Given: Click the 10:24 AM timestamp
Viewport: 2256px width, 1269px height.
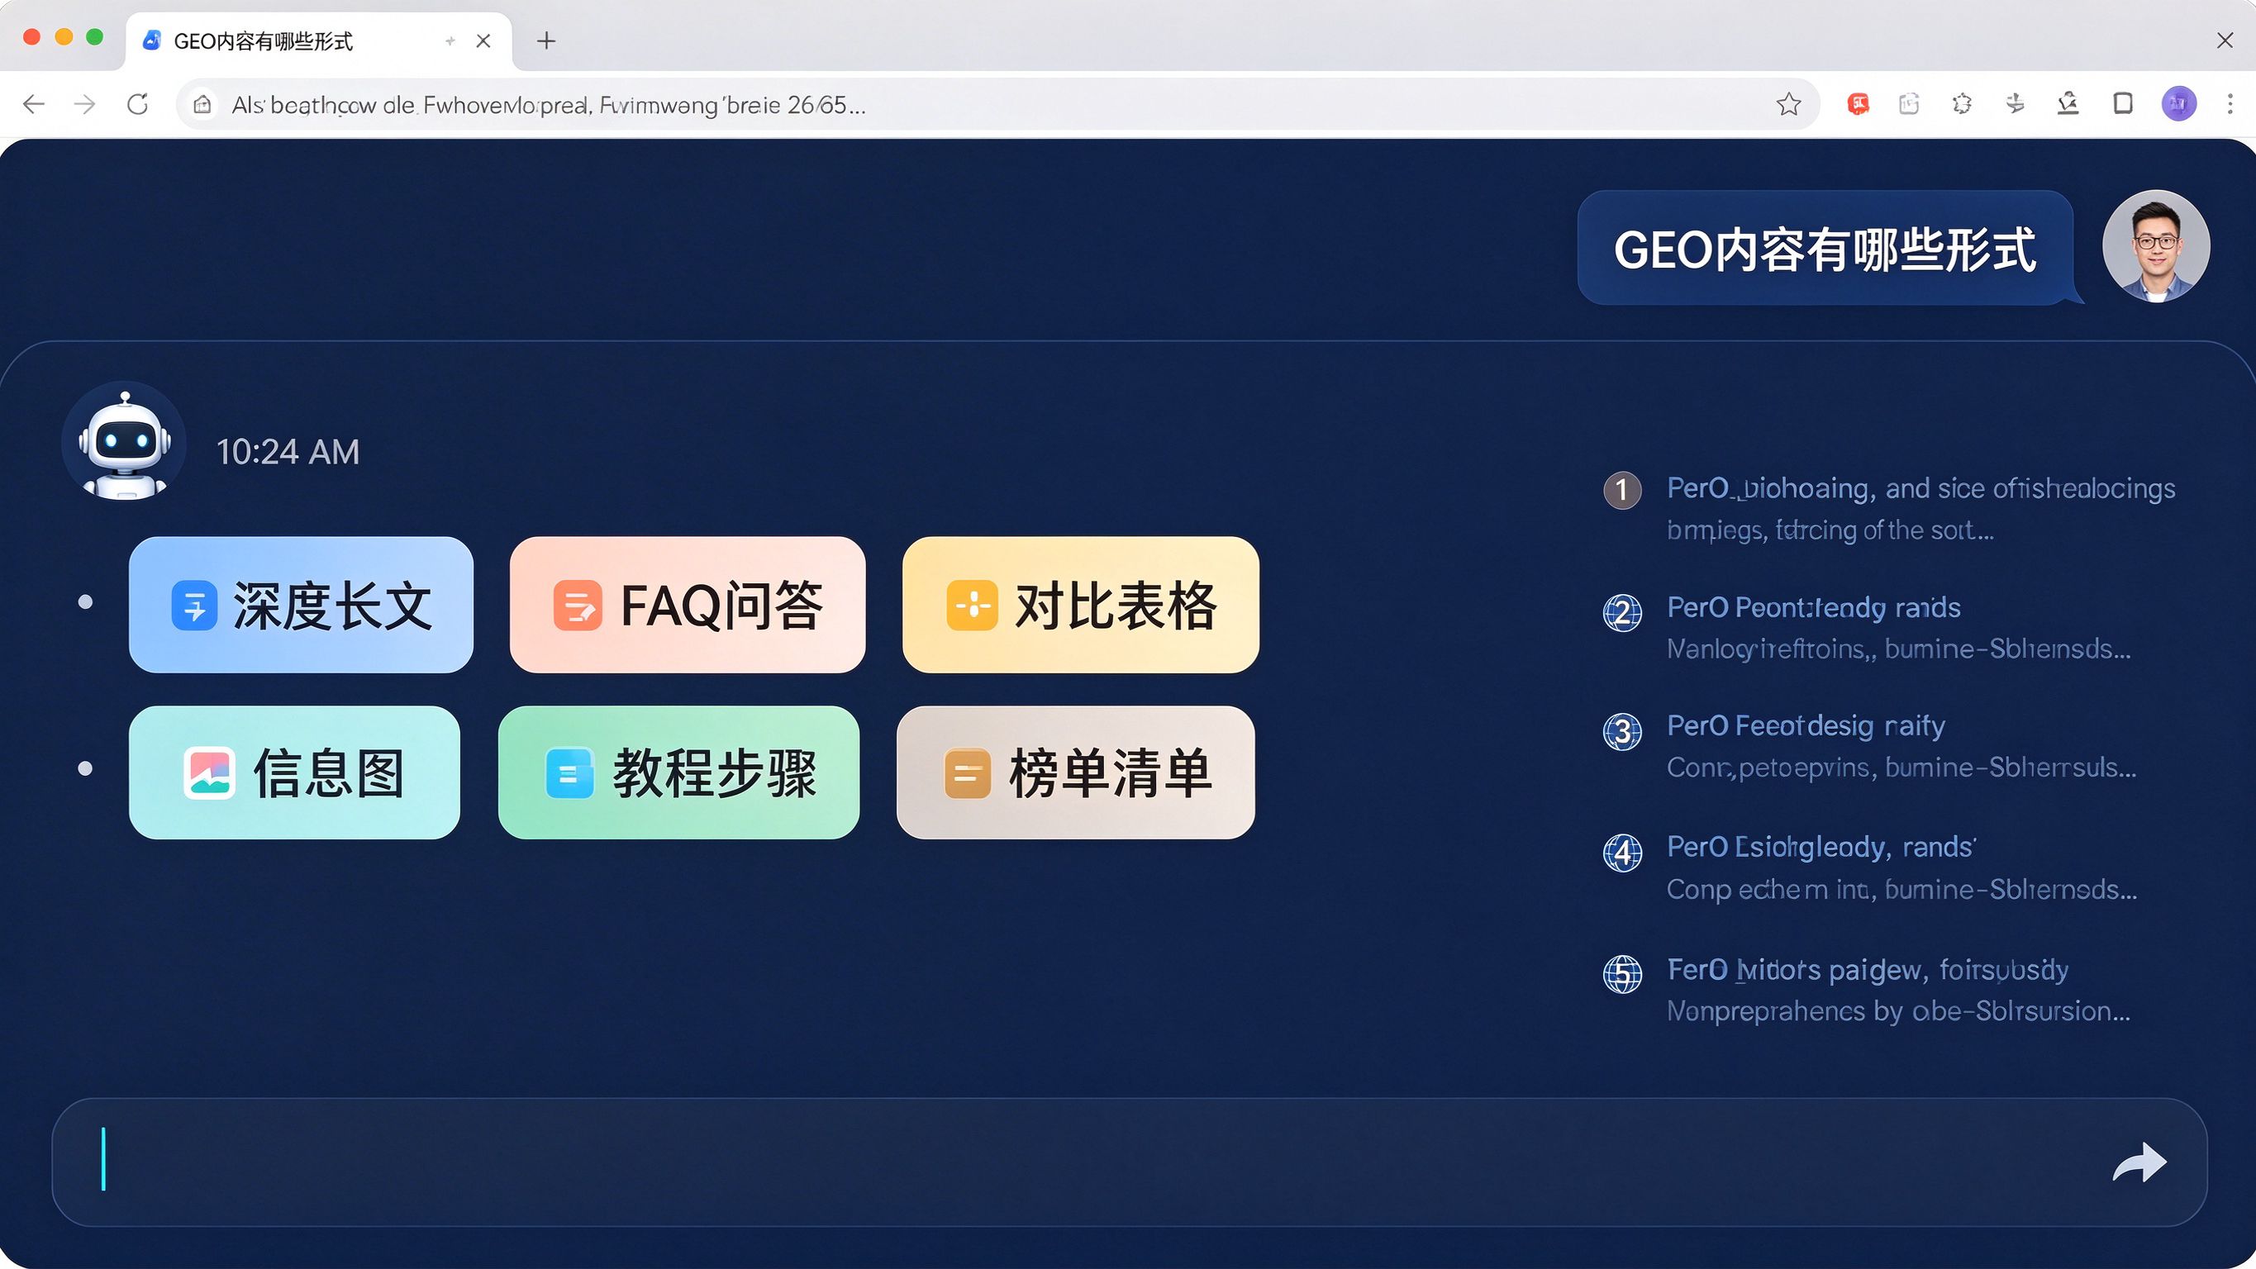Looking at the screenshot, I should (x=288, y=452).
